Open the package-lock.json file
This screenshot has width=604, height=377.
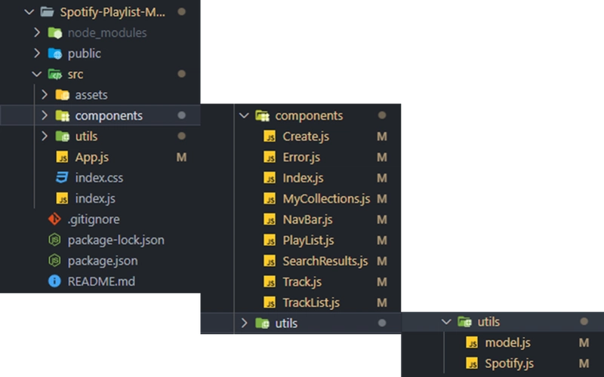116,240
